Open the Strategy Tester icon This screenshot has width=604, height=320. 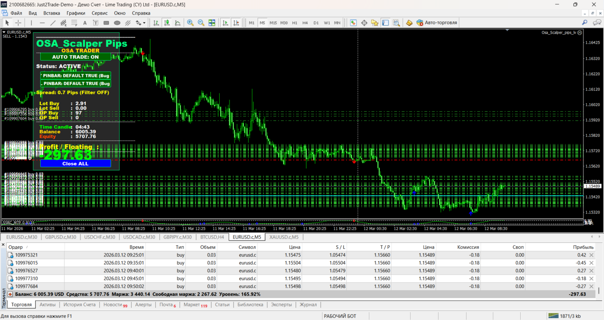click(x=396, y=22)
